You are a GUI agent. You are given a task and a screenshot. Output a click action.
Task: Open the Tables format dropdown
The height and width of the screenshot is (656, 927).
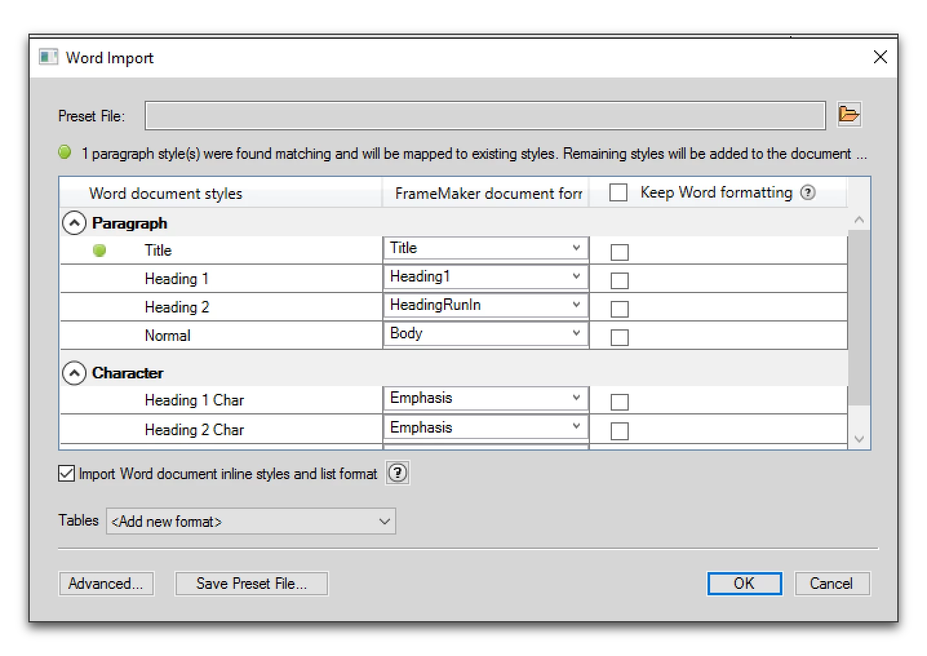click(x=251, y=521)
